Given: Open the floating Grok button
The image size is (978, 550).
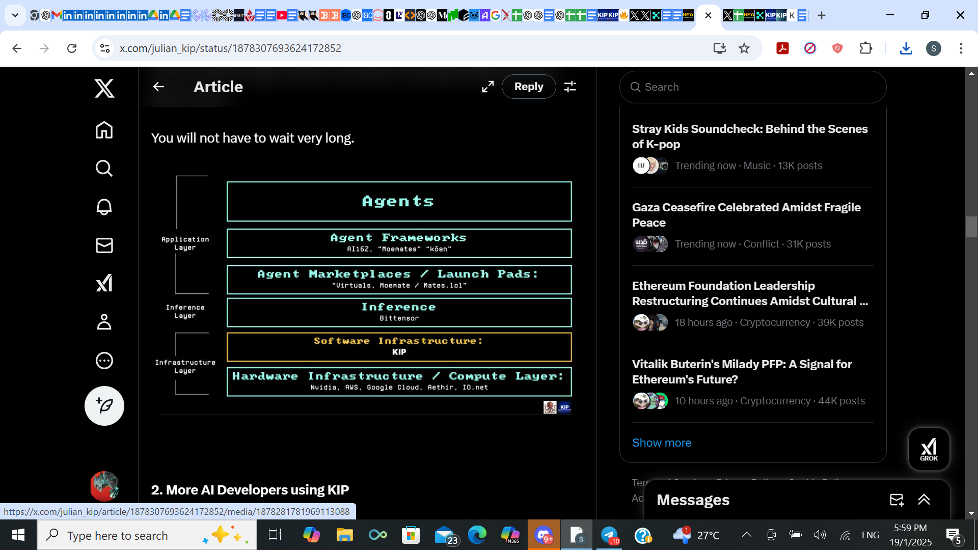Looking at the screenshot, I should click(x=929, y=449).
